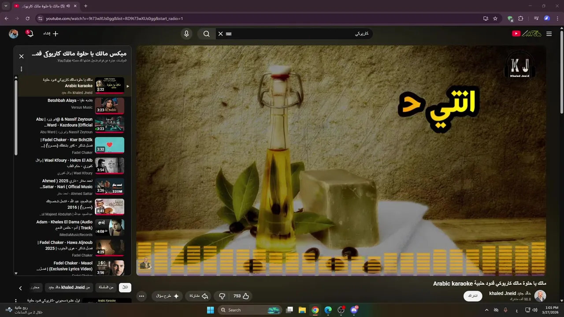This screenshot has width=564, height=317.
Task: Close the current YouTube tab
Action: click(x=75, y=6)
